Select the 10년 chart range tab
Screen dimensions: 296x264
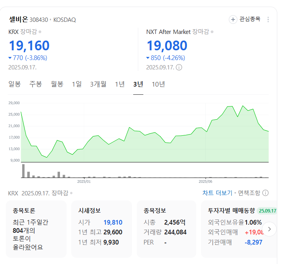[x=159, y=84]
